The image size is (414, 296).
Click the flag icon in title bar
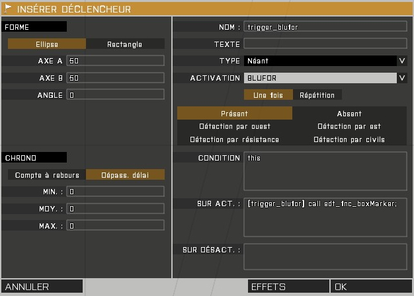tap(8, 9)
